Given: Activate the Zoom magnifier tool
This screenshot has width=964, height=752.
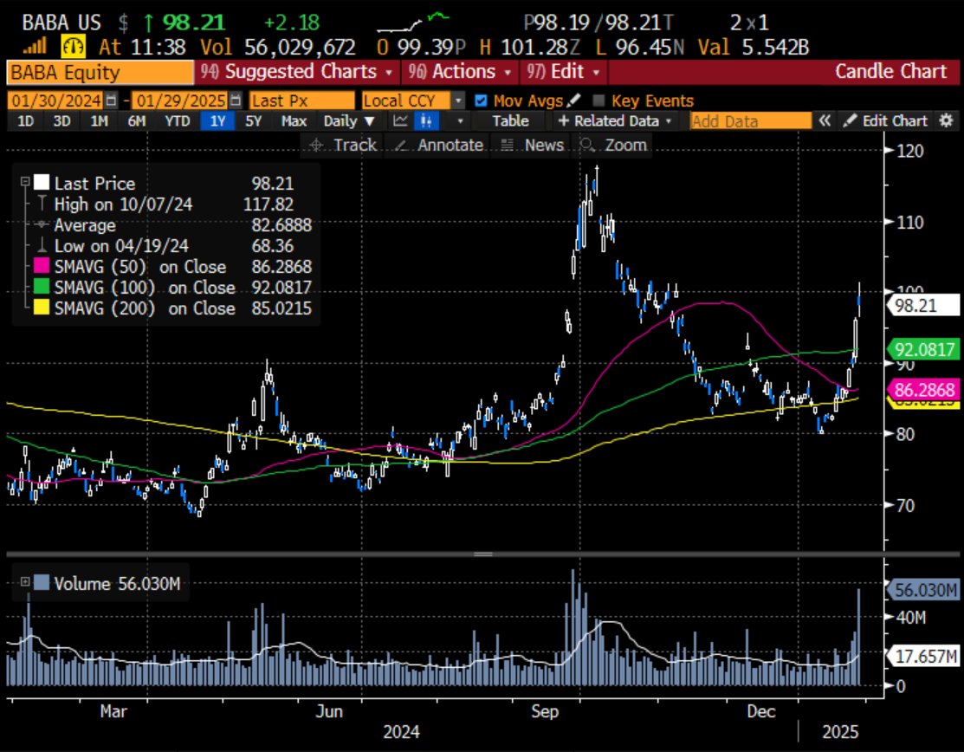Looking at the screenshot, I should pyautogui.click(x=613, y=145).
